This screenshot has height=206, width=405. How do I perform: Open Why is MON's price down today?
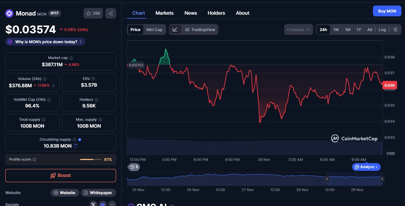coord(45,42)
